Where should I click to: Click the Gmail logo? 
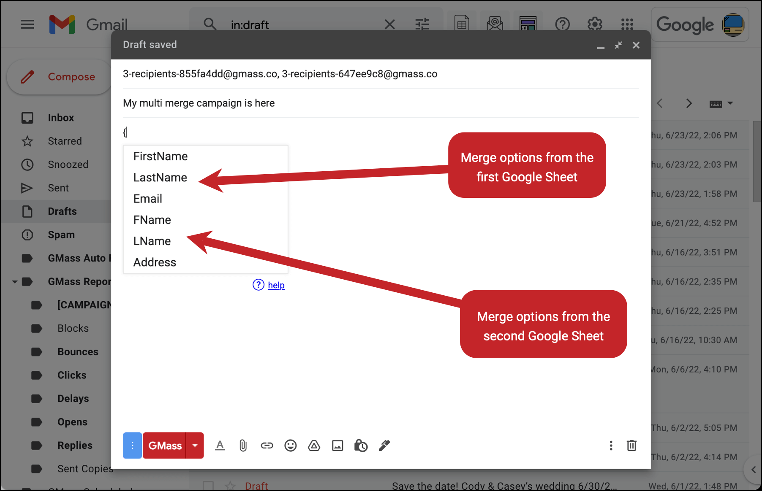(x=88, y=24)
